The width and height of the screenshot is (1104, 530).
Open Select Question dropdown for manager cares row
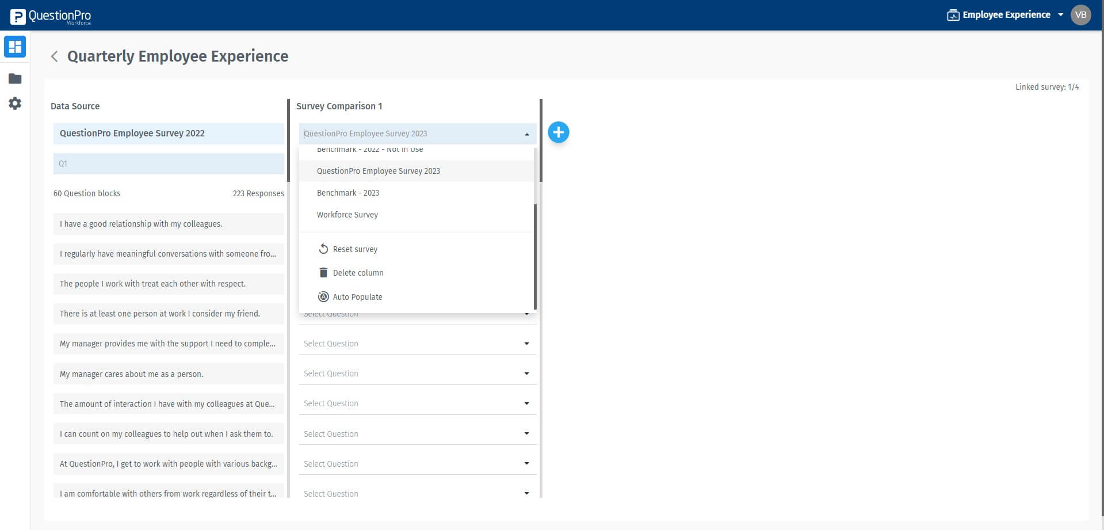[417, 374]
